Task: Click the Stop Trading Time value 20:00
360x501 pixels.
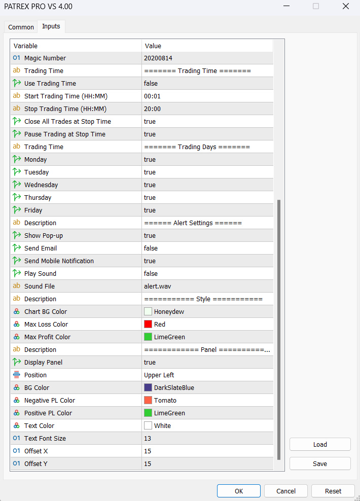Action: [207, 109]
